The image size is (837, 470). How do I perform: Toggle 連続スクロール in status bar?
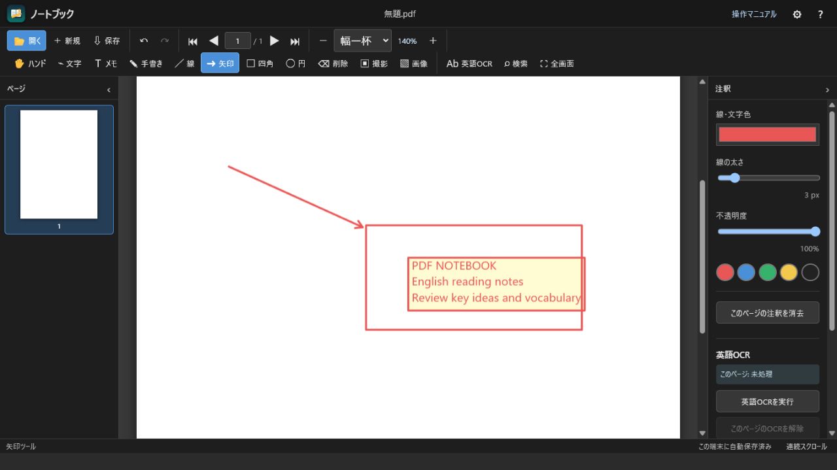click(x=806, y=446)
